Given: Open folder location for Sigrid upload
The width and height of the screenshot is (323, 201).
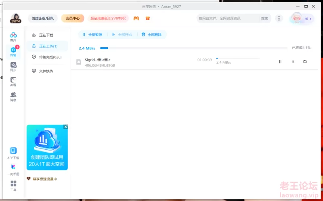Looking at the screenshot, I should [x=305, y=62].
